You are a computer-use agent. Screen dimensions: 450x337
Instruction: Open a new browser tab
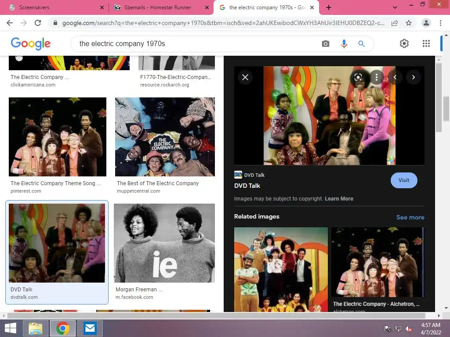(329, 7)
